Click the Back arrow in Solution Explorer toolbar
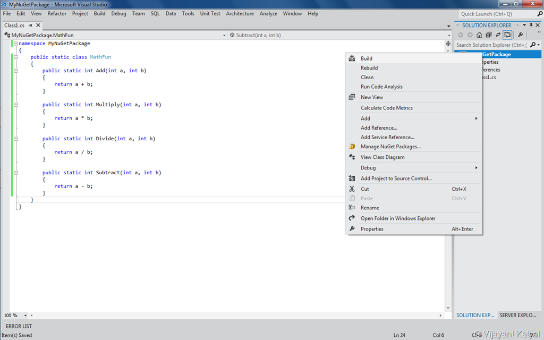 pyautogui.click(x=461, y=35)
